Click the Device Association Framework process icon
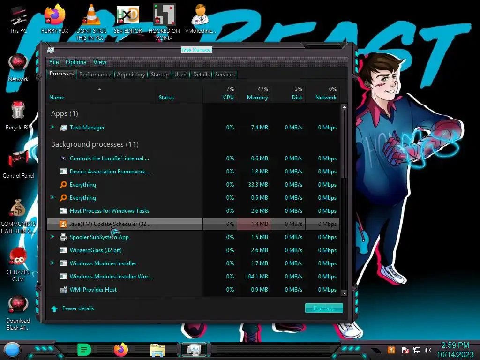 click(x=63, y=172)
